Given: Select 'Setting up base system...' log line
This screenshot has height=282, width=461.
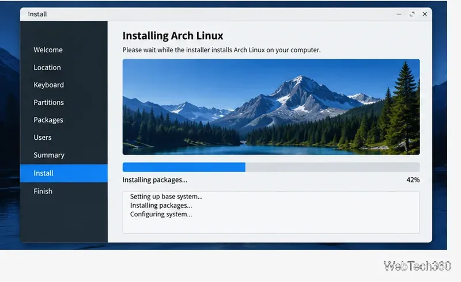Looking at the screenshot, I should coord(166,196).
